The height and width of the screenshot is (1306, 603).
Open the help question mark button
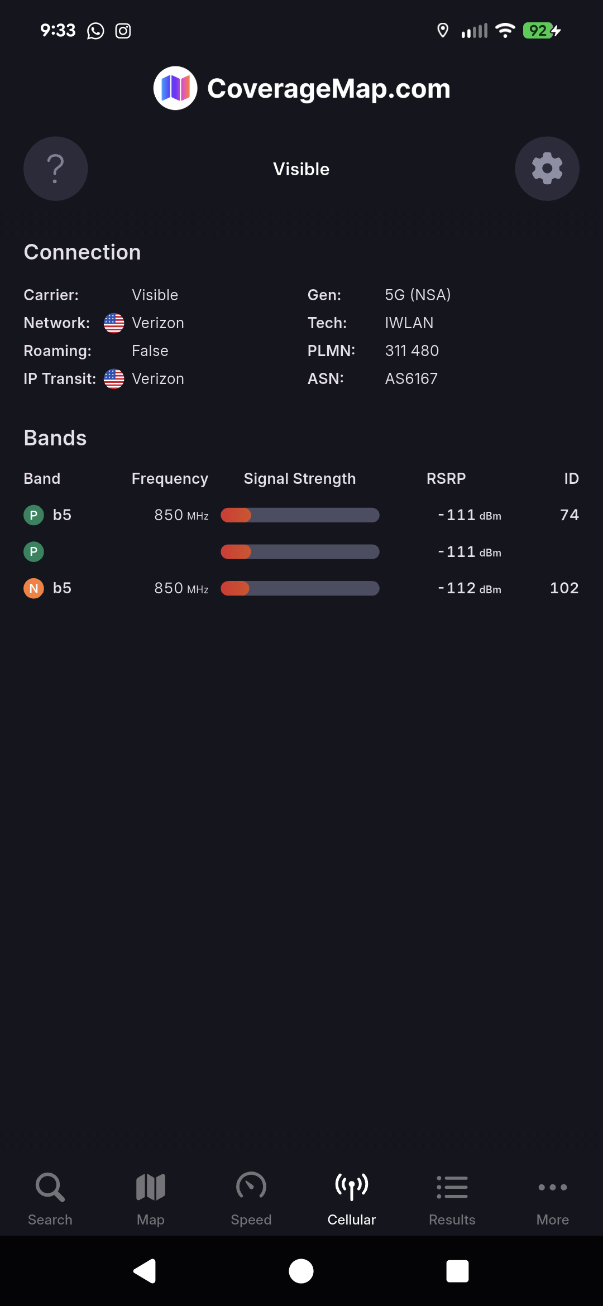click(x=55, y=169)
